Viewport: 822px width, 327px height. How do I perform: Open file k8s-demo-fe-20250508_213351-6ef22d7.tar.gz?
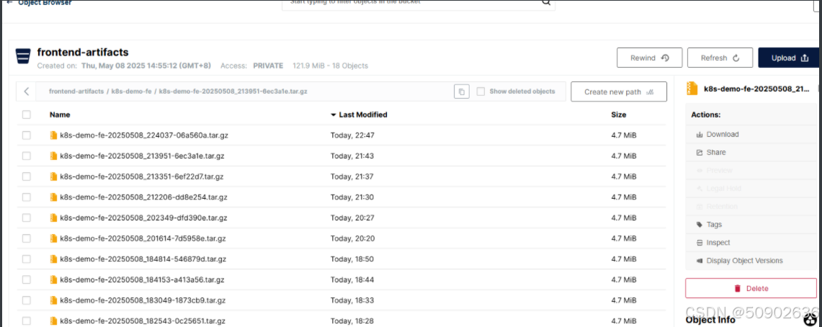click(x=141, y=176)
